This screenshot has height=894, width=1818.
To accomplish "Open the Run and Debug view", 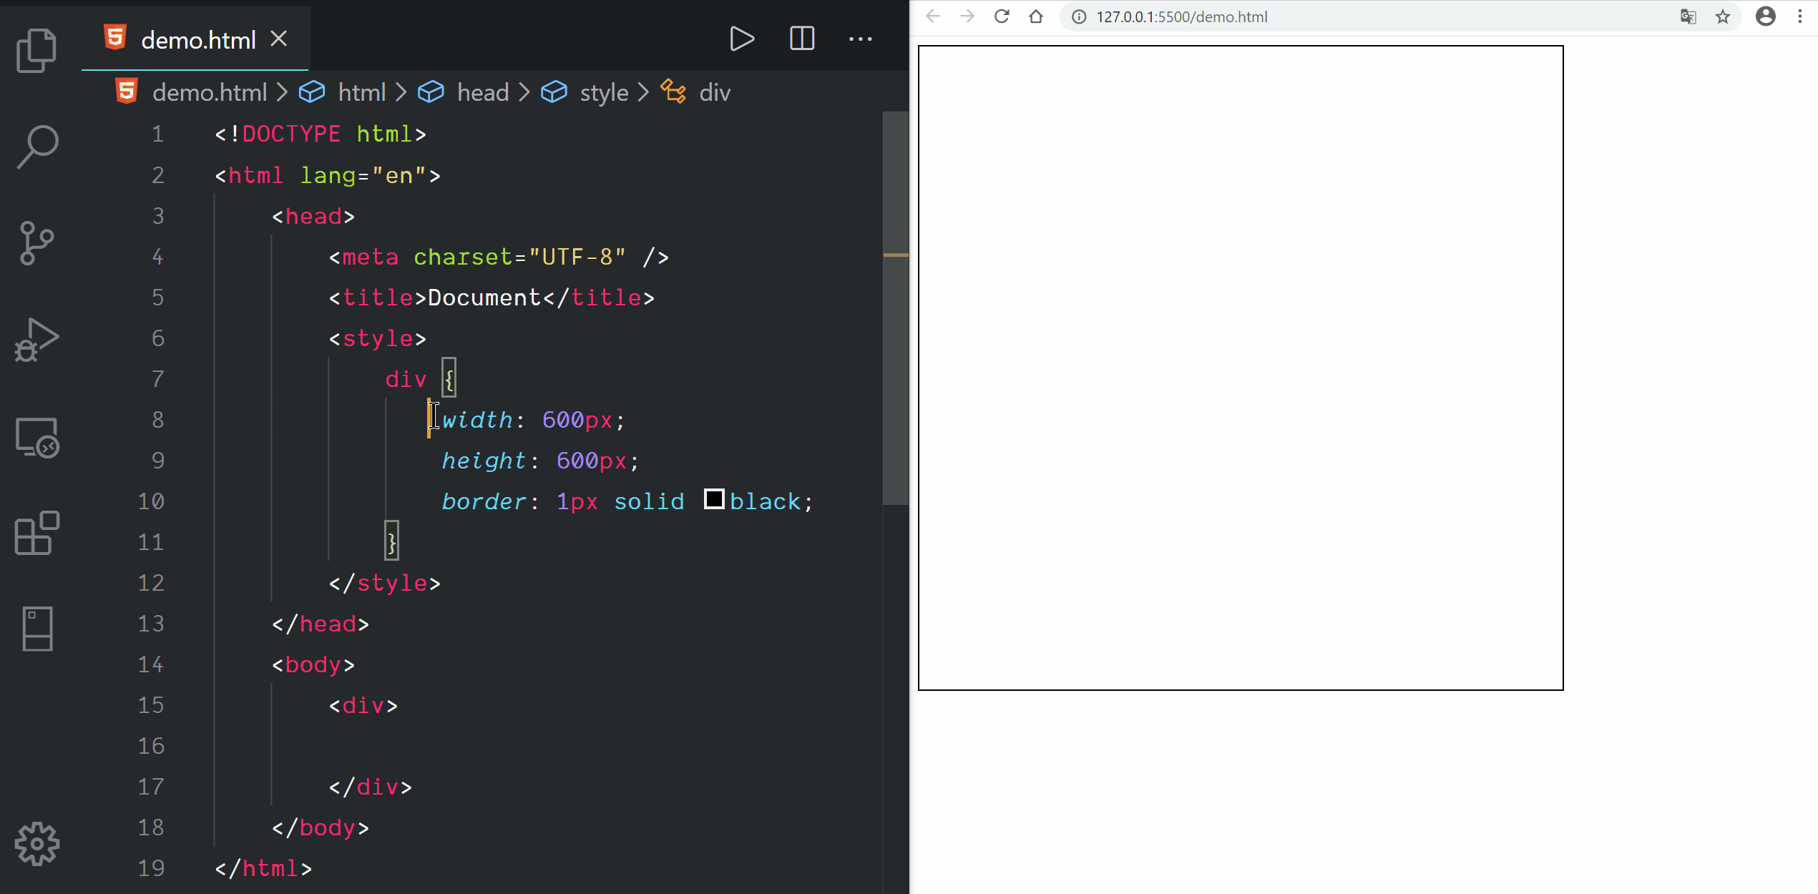I will coord(36,340).
